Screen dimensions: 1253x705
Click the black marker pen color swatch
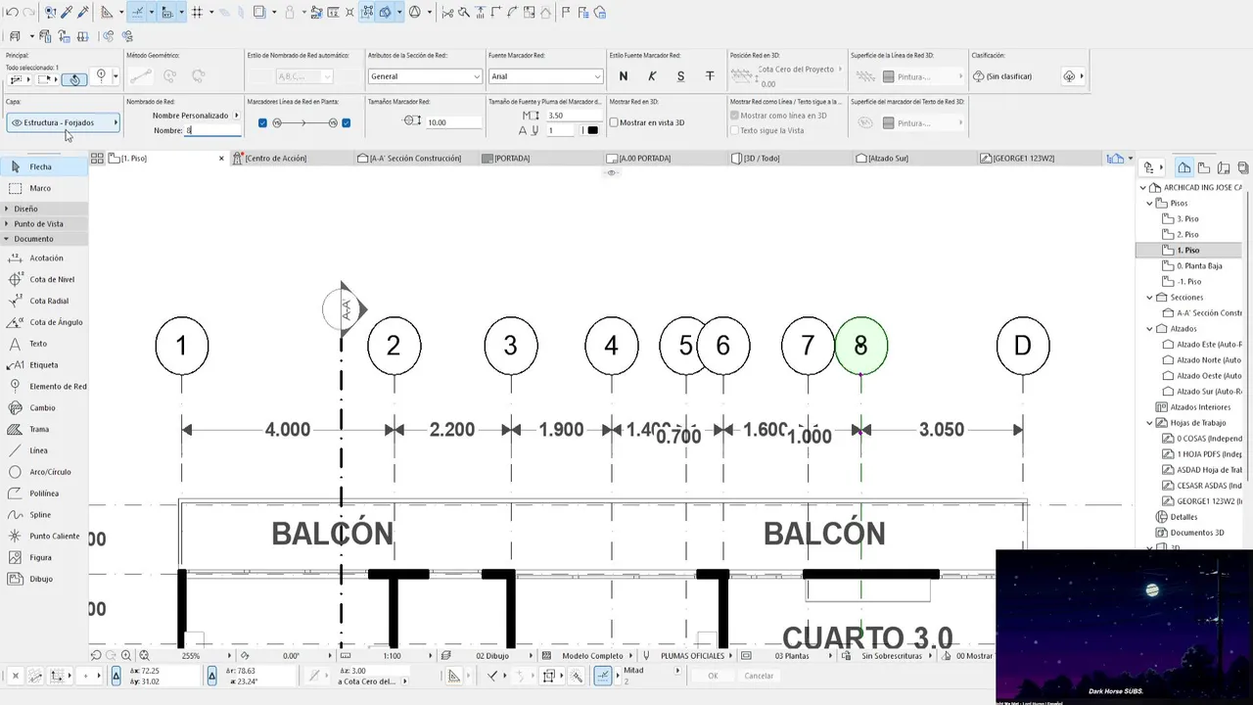pos(592,130)
